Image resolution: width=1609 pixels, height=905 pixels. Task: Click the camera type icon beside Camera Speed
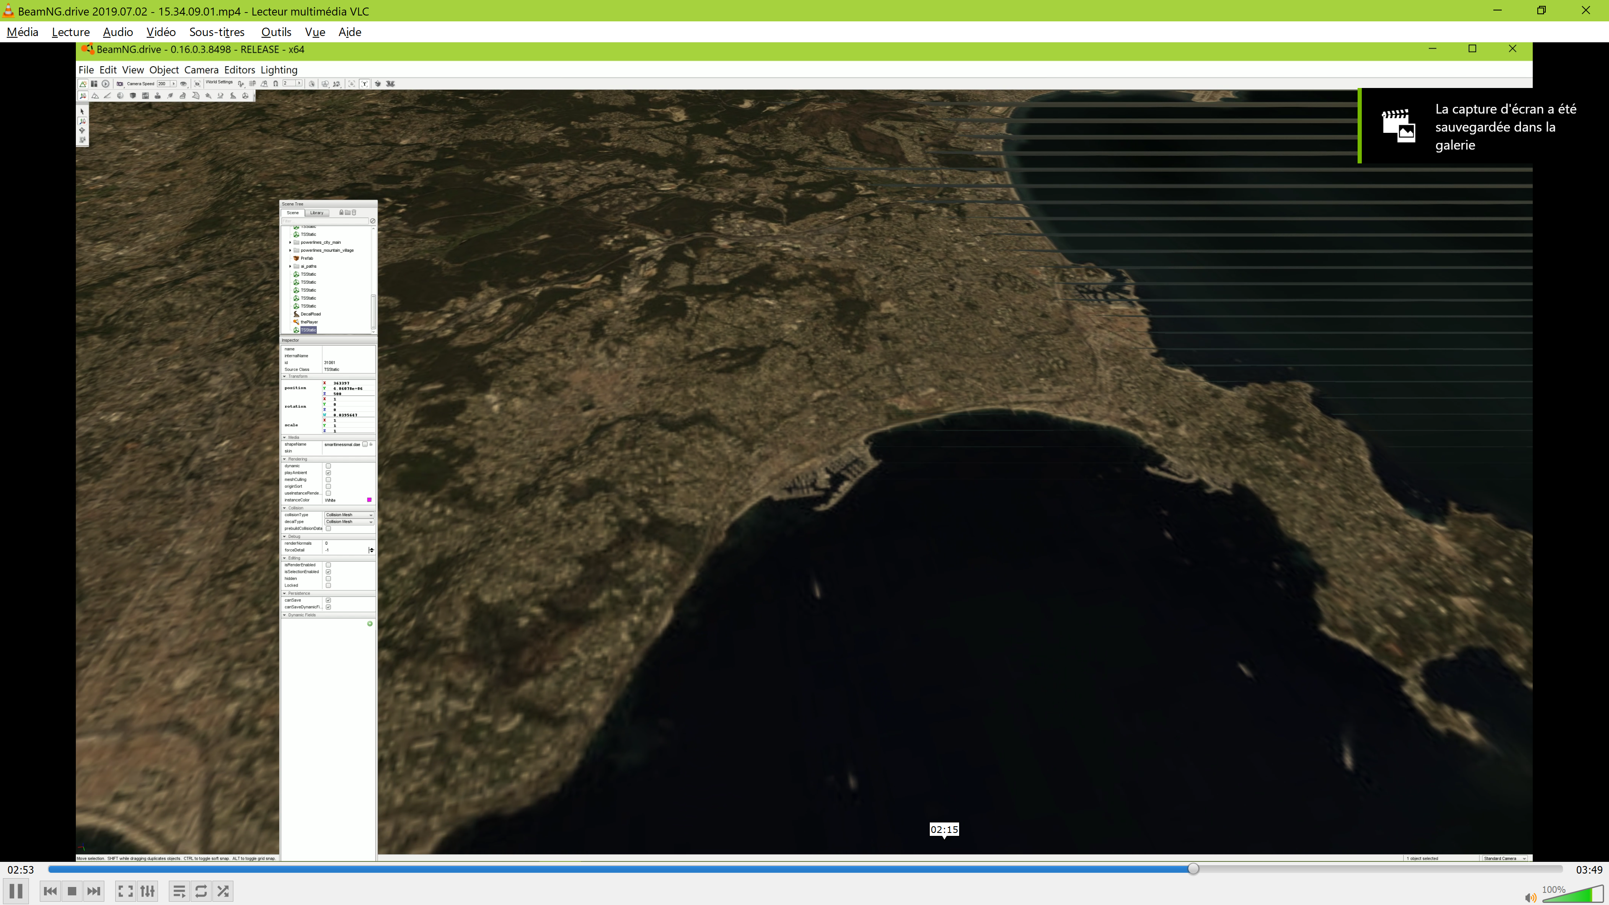coord(120,84)
